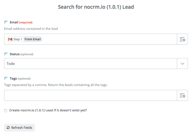
Task: Click the 'Create nocrm.io Lead' checkbox label text
Action: pos(48,110)
